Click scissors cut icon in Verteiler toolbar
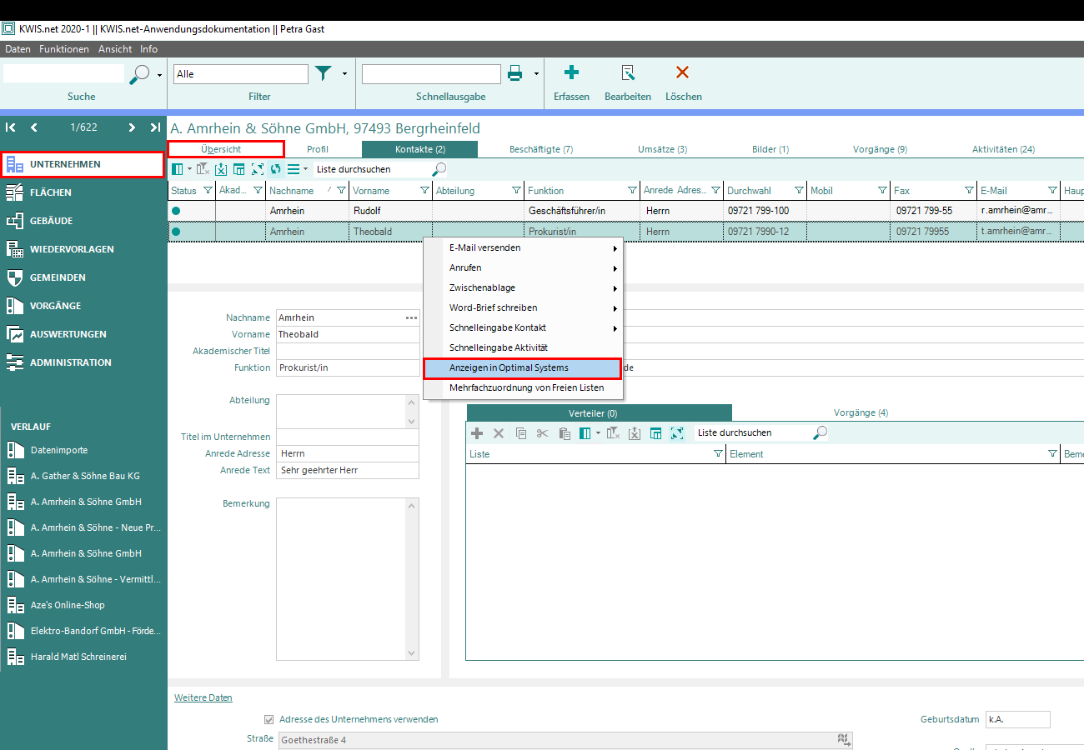 542,433
